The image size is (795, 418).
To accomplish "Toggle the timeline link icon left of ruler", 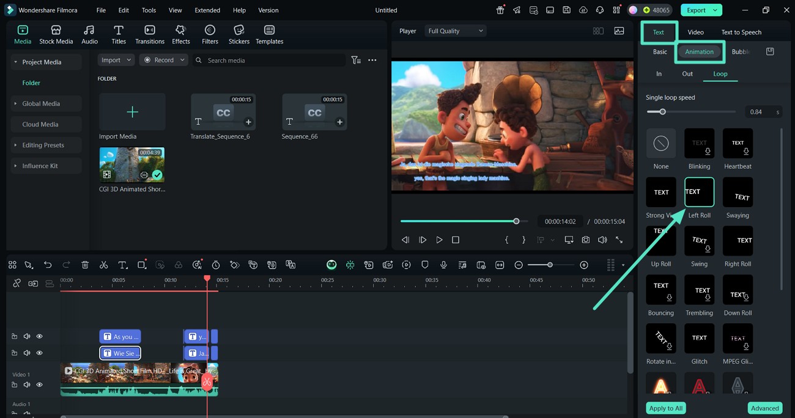I will (33, 283).
